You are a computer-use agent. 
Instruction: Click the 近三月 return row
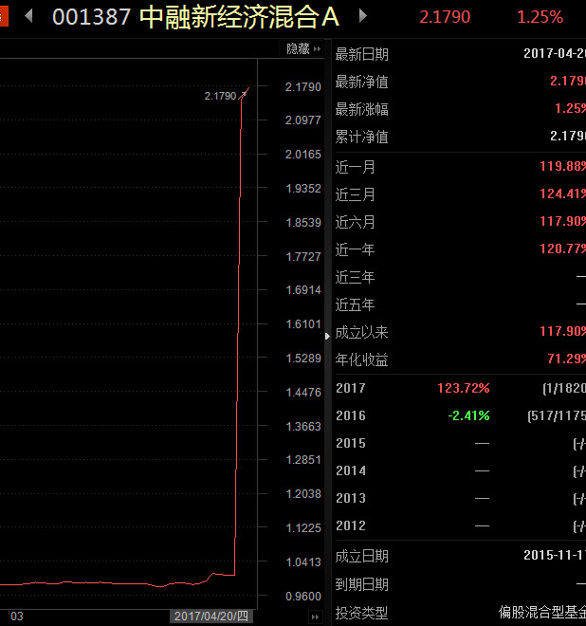click(460, 194)
